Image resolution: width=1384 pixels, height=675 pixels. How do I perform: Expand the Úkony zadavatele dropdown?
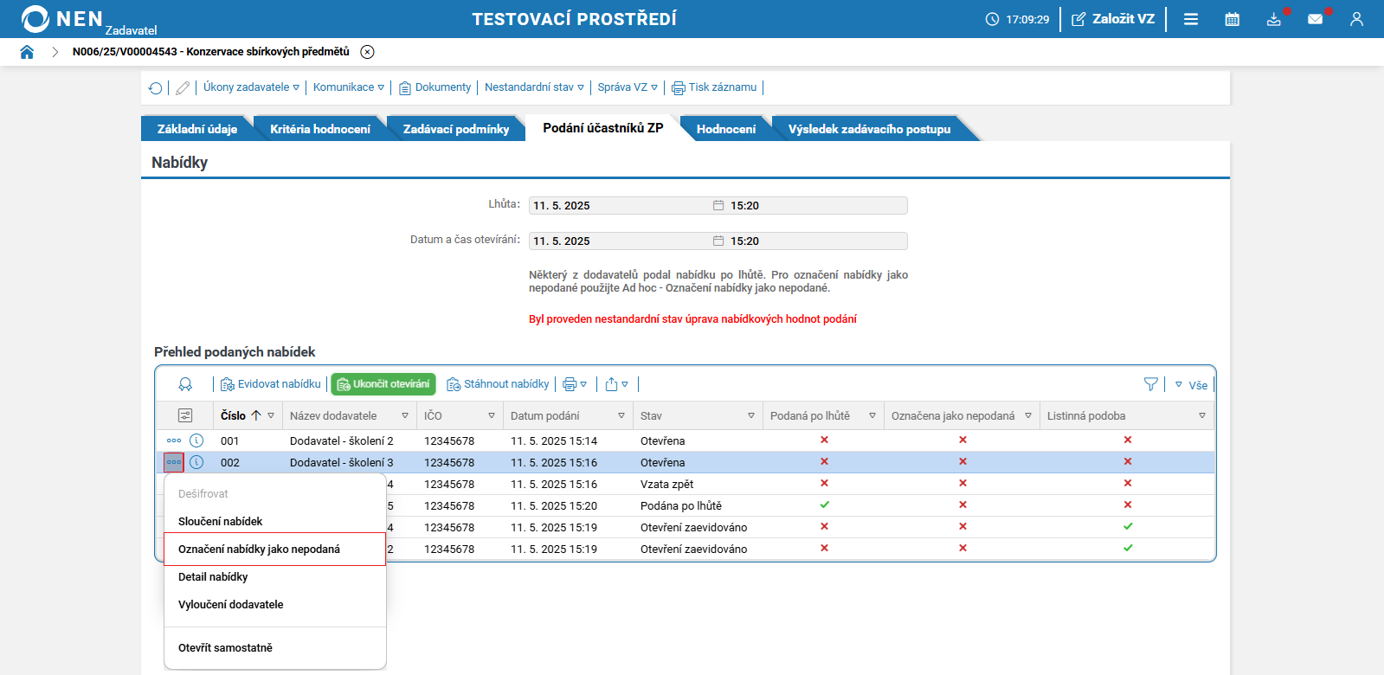tap(251, 87)
